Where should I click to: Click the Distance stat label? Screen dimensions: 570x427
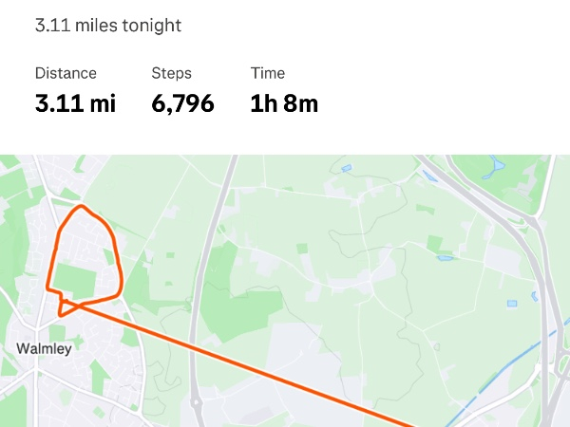66,73
